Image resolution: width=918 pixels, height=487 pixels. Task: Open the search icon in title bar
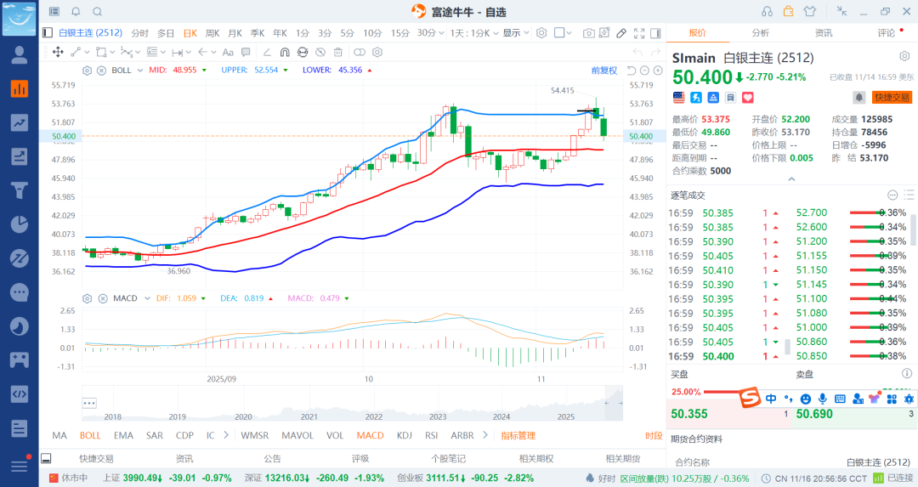(x=98, y=12)
